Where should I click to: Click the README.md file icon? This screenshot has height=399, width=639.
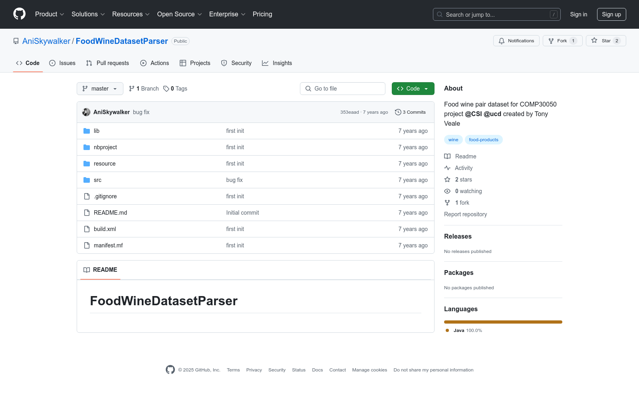(87, 213)
